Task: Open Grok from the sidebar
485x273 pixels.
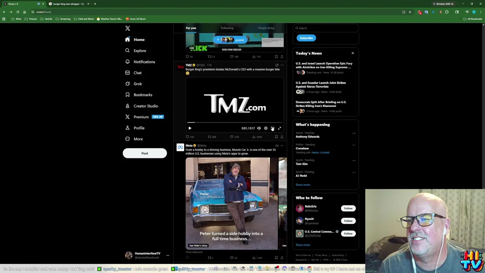Action: tap(133, 84)
